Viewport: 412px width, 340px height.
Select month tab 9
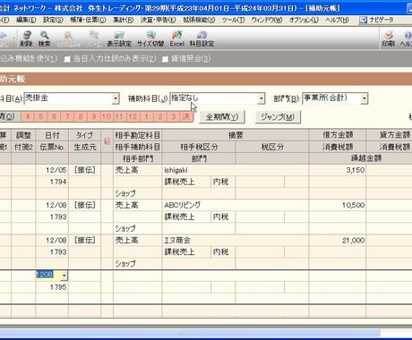coord(94,116)
